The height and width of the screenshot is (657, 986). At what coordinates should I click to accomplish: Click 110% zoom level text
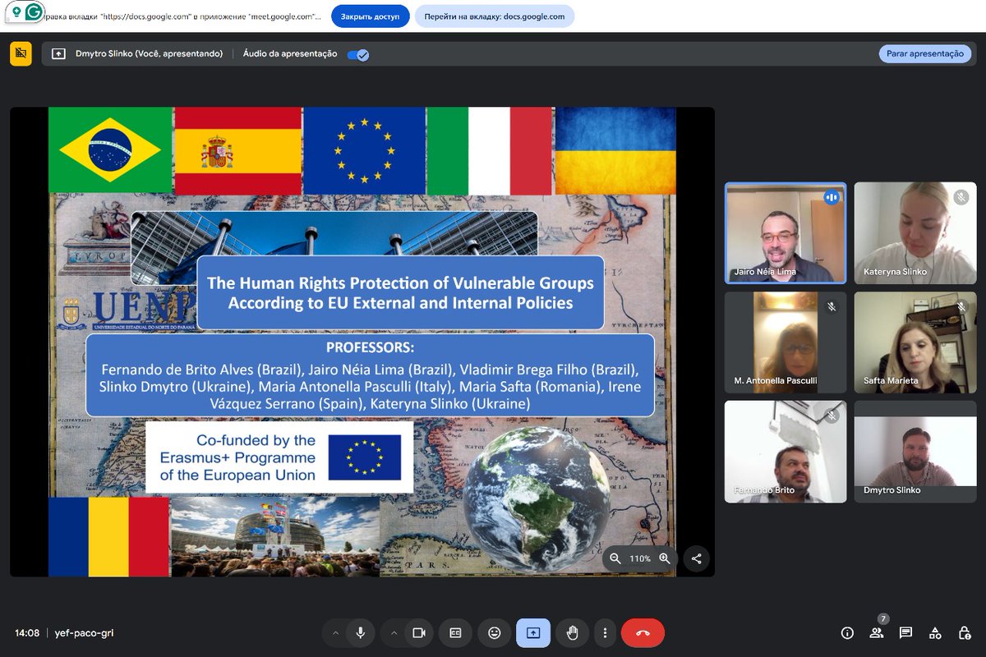click(640, 558)
